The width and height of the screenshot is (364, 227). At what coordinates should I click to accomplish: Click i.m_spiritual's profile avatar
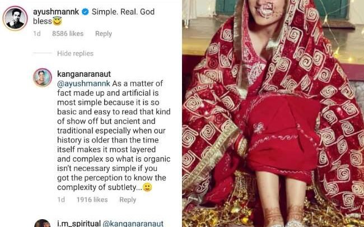pyautogui.click(x=43, y=223)
